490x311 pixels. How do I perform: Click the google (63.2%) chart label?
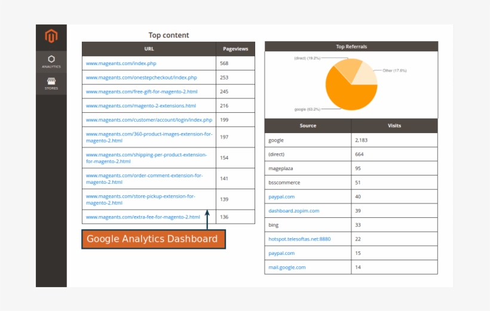coord(307,109)
